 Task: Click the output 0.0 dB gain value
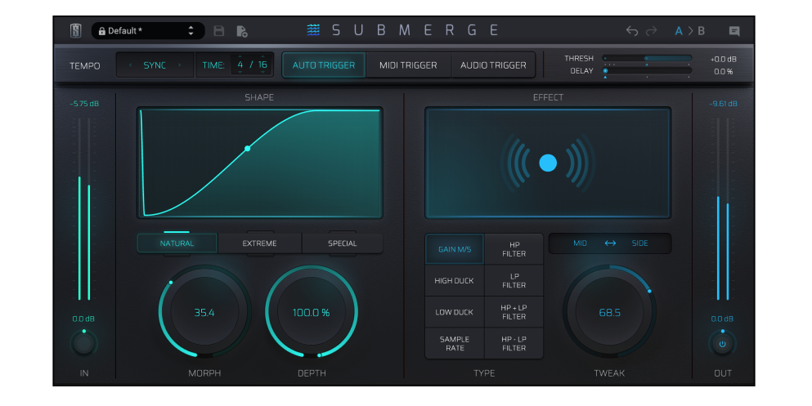coord(722,319)
